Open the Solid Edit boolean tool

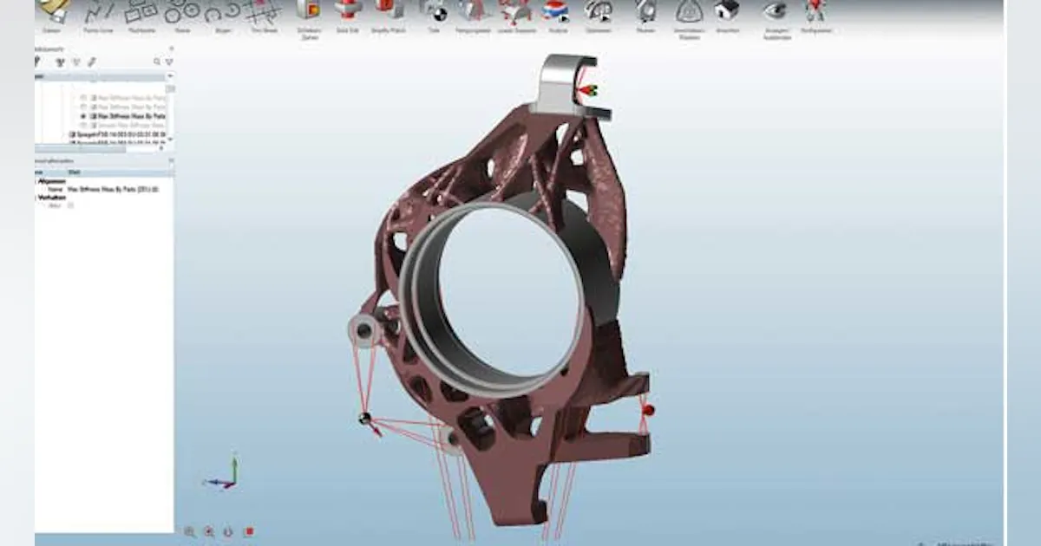tap(348, 10)
